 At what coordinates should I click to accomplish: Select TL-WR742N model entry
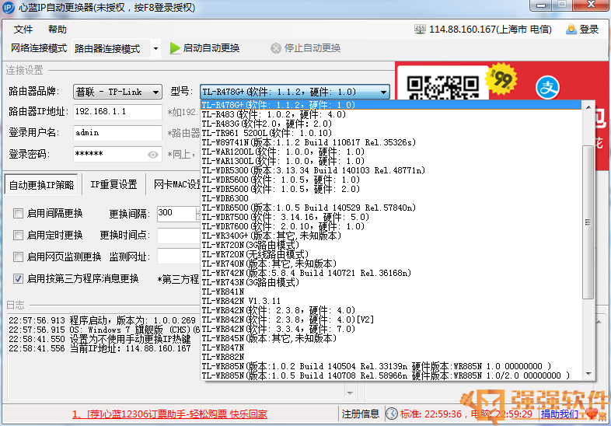pos(391,273)
